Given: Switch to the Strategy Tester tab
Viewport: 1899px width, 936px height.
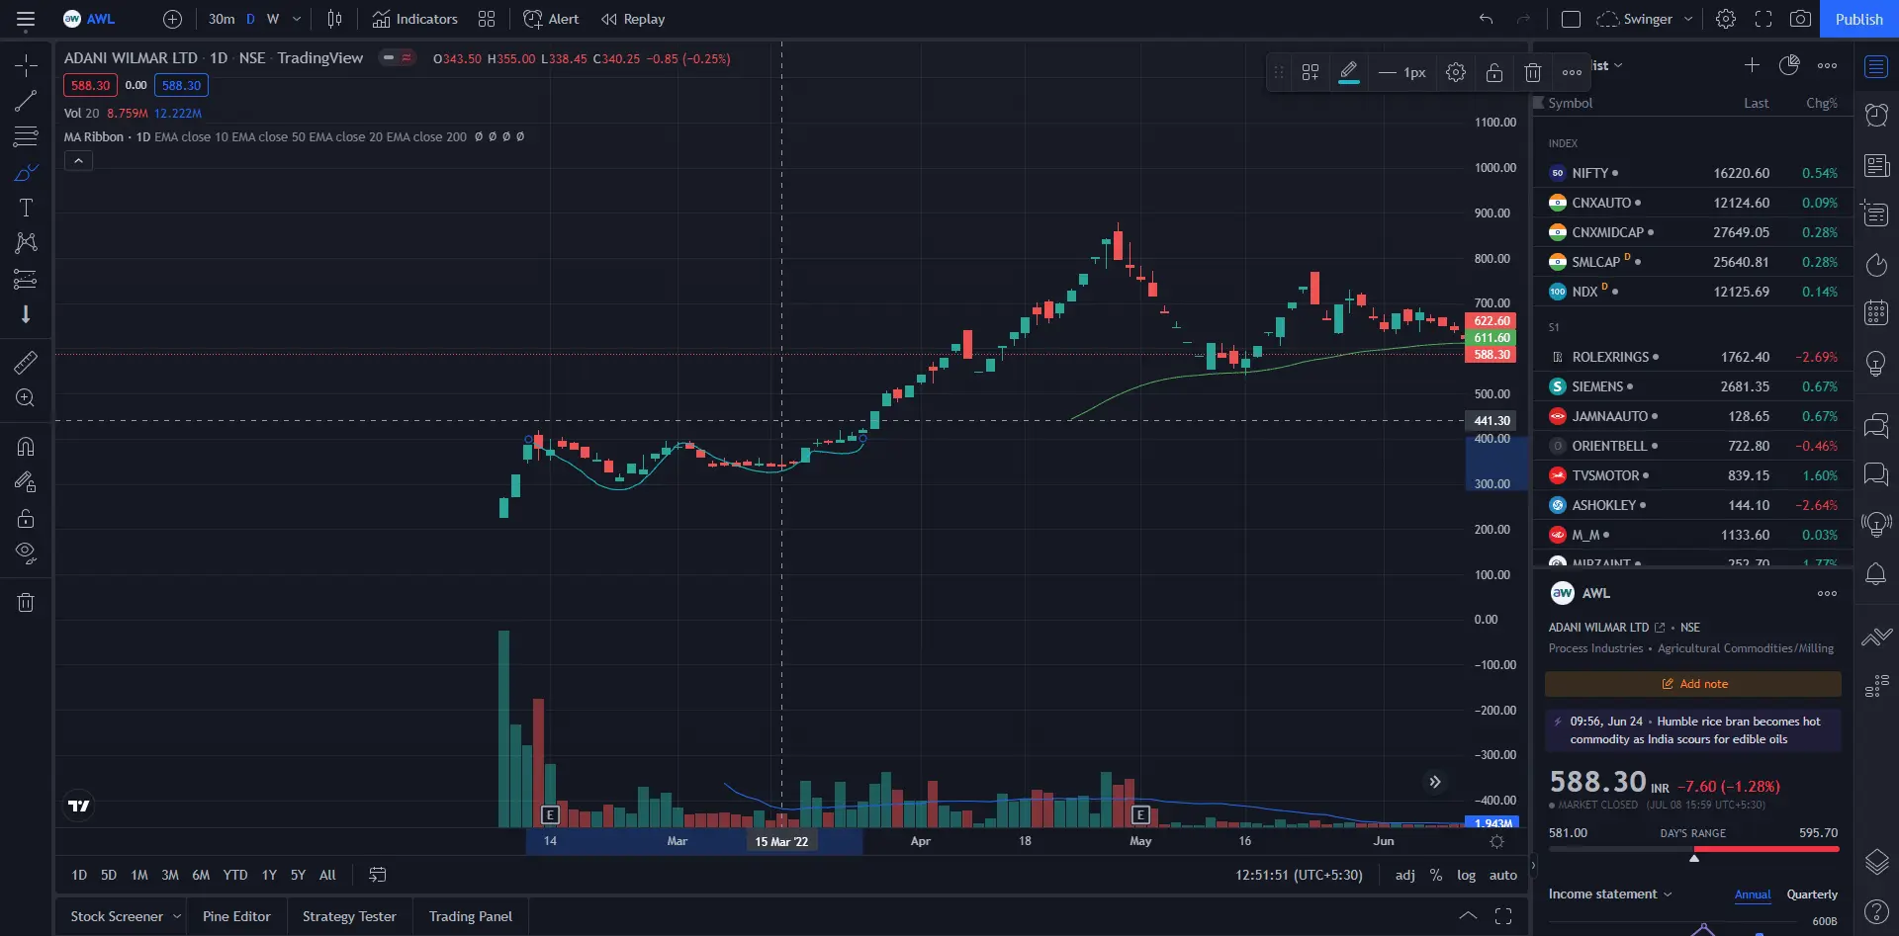Looking at the screenshot, I should point(349,916).
